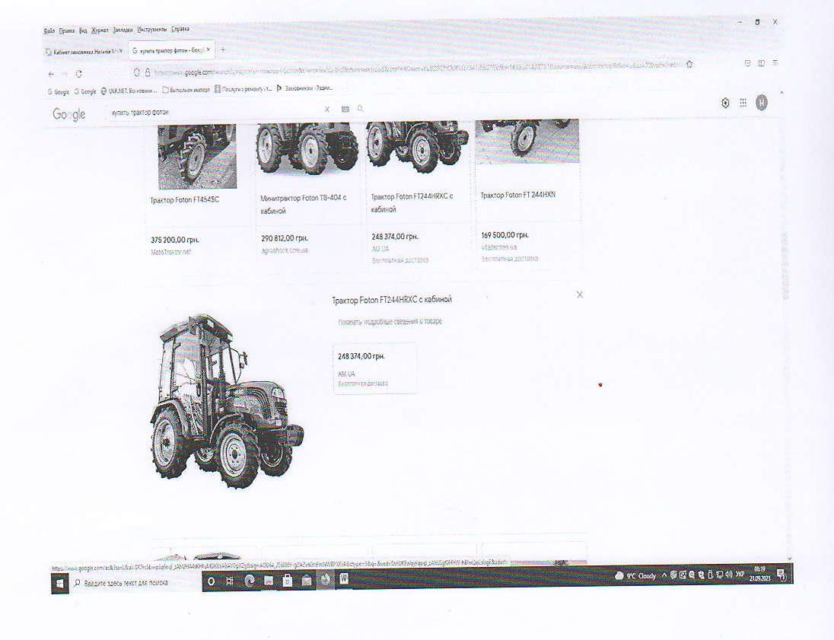
Task: Switch the keyboard language indicator УКР
Action: pos(740,575)
